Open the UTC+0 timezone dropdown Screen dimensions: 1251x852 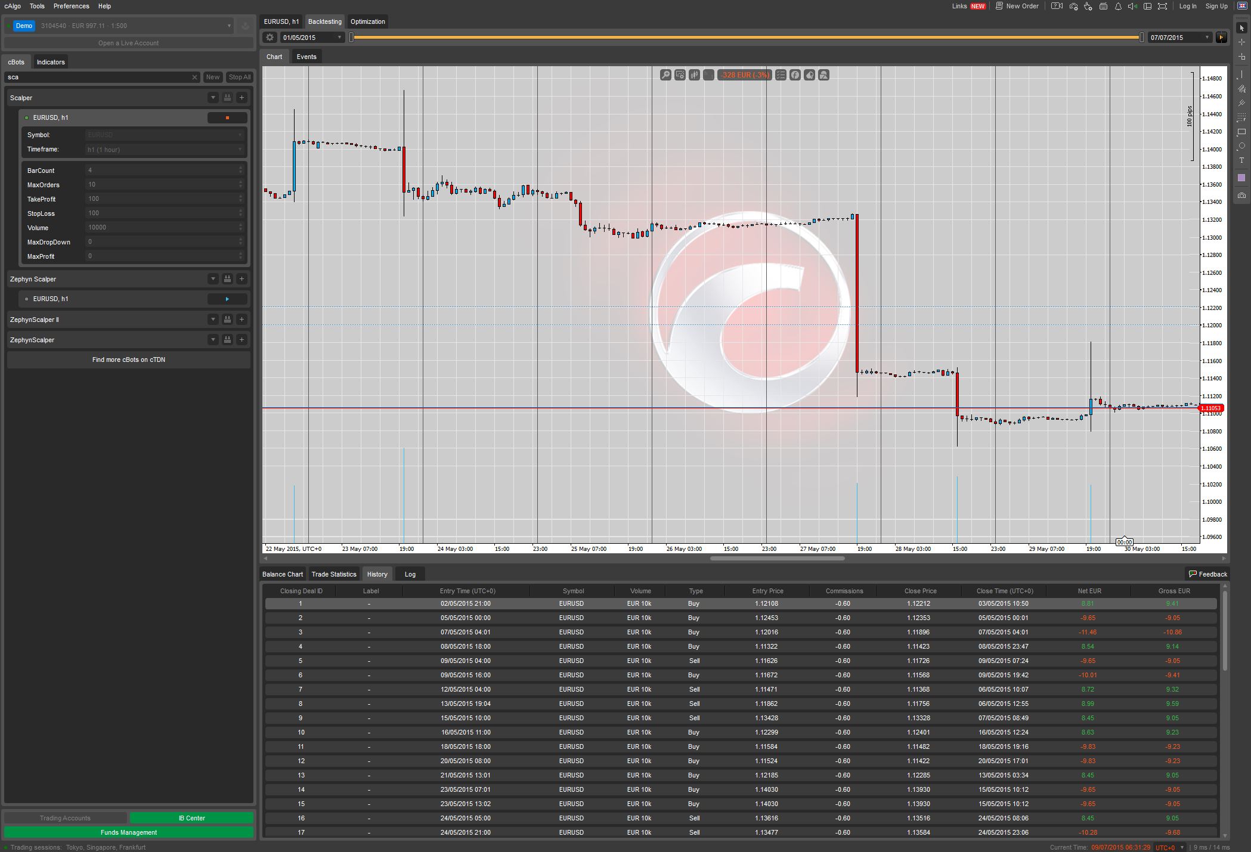pyautogui.click(x=1169, y=847)
